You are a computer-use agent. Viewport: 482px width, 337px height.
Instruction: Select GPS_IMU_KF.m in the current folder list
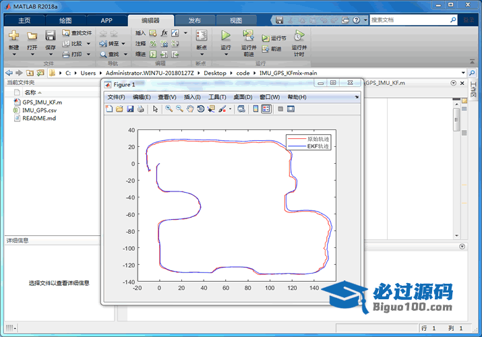coord(42,102)
